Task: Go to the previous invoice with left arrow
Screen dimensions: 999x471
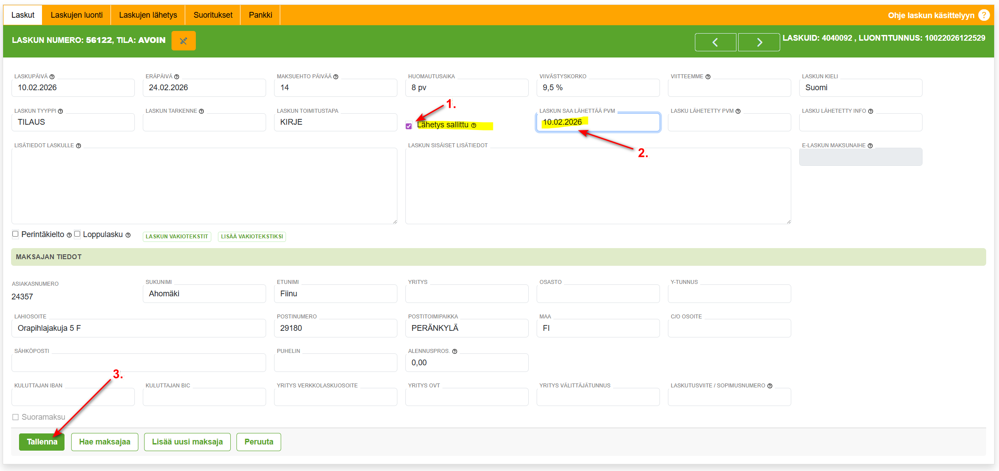Action: [x=715, y=42]
